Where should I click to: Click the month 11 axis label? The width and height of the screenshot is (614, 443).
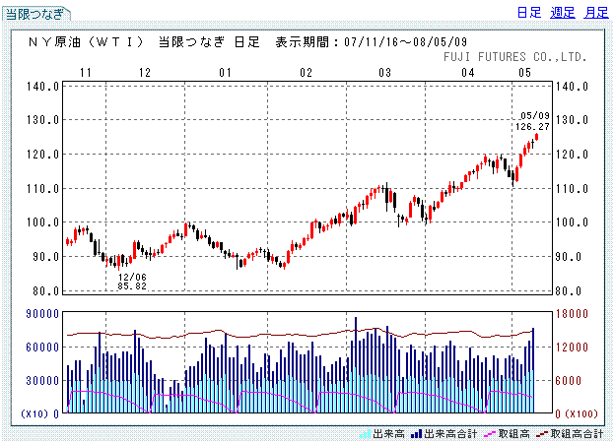click(86, 73)
